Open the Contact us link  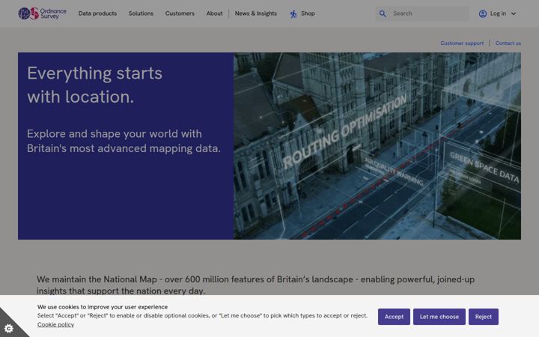(508, 43)
